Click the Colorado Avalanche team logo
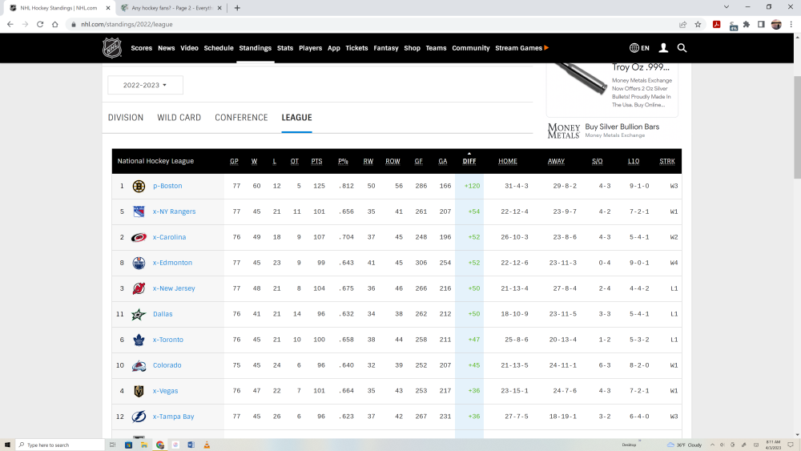The image size is (801, 451). point(139,365)
